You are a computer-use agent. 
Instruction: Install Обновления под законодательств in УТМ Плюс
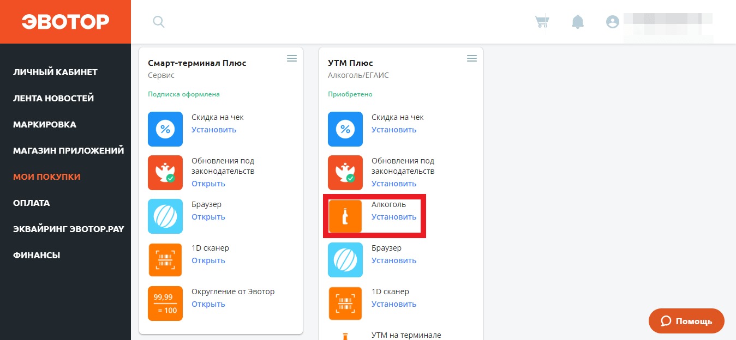point(394,184)
